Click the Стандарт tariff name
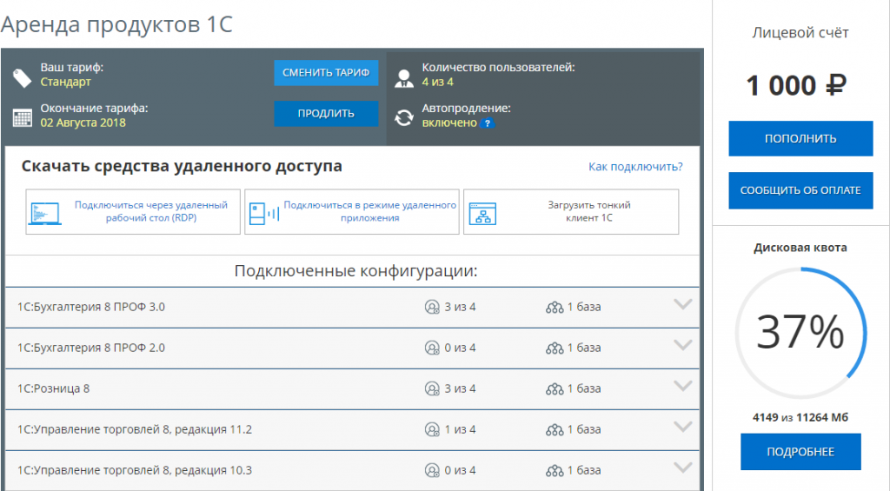Image resolution: width=890 pixels, height=491 pixels. [x=65, y=82]
